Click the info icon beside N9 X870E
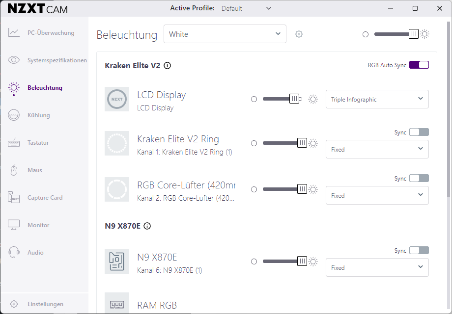 147,226
